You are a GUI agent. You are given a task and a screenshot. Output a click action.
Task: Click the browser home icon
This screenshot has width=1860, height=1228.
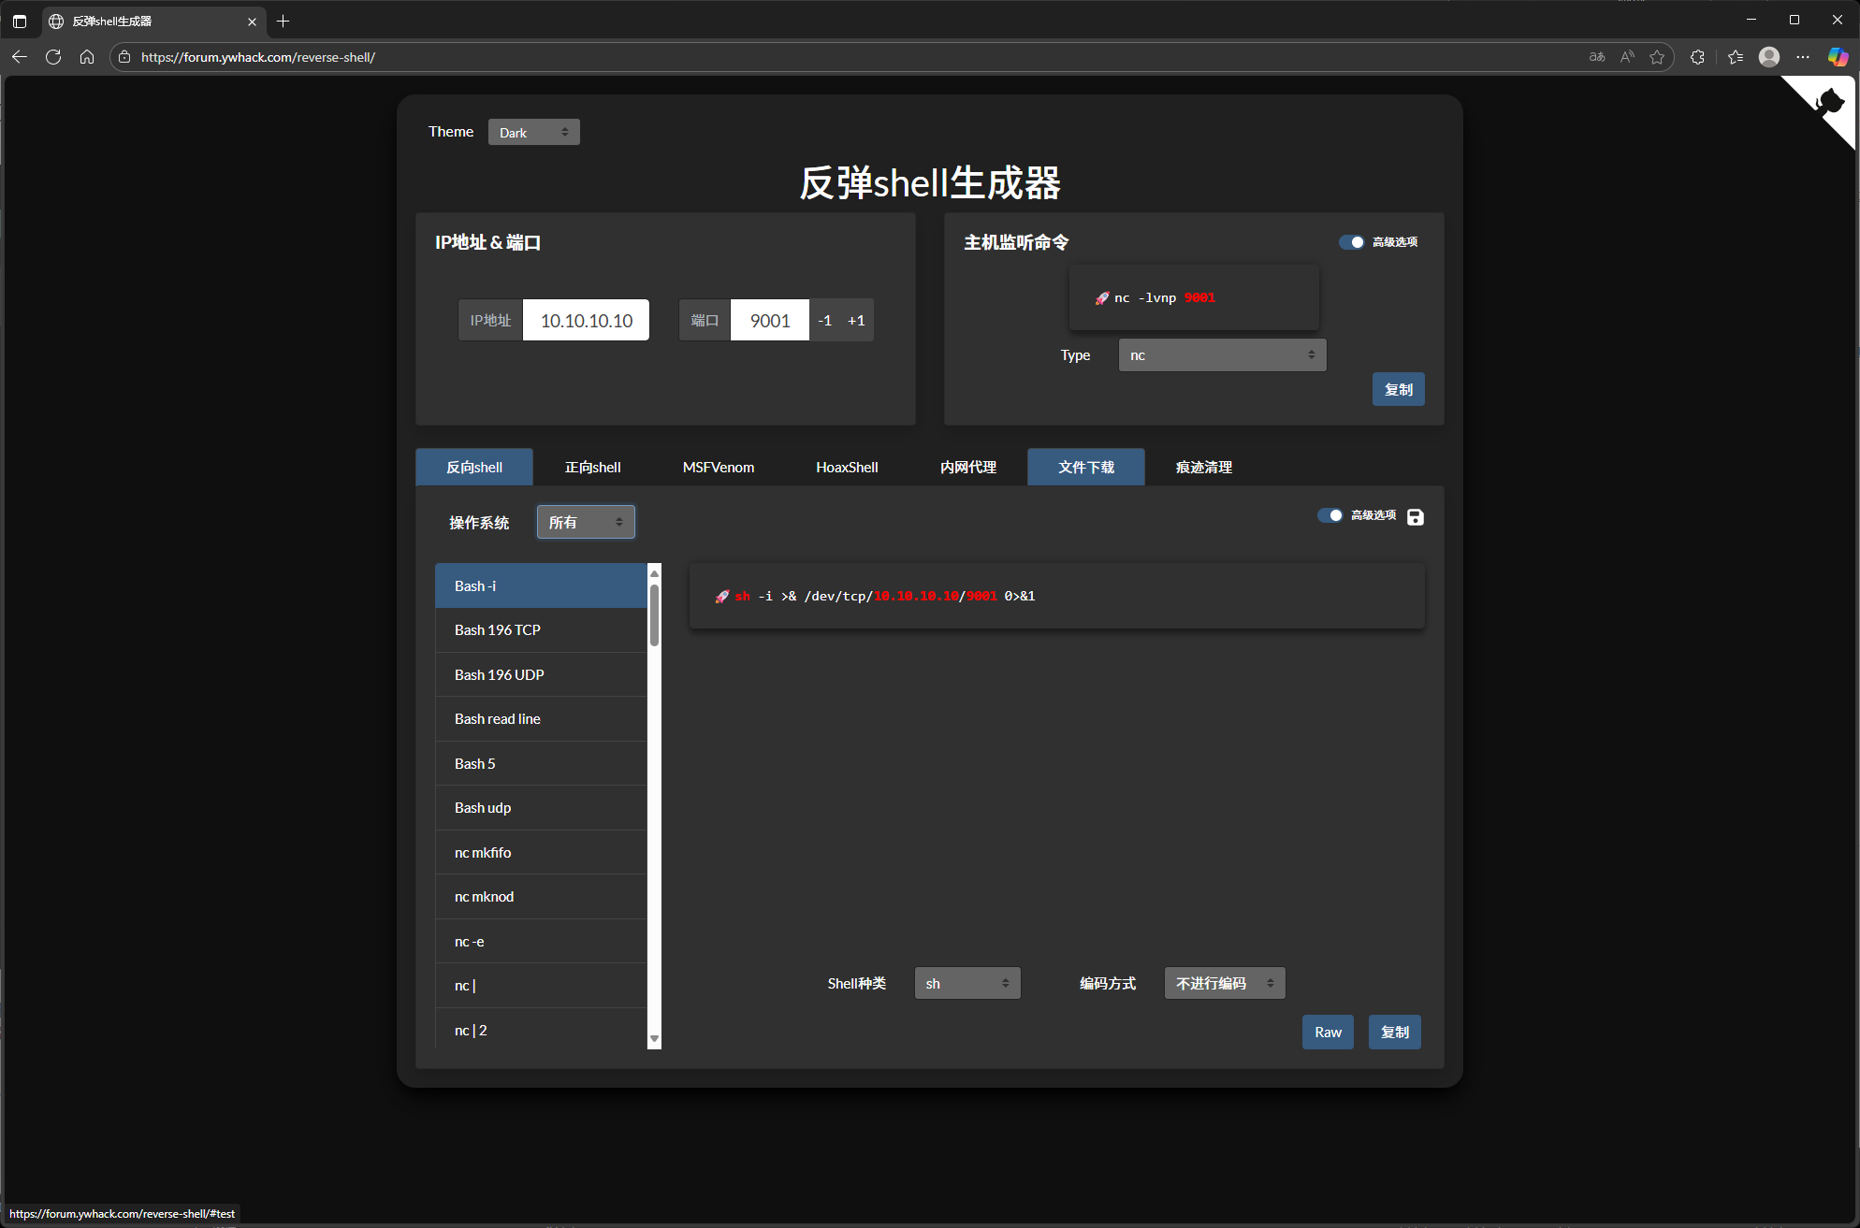[87, 57]
